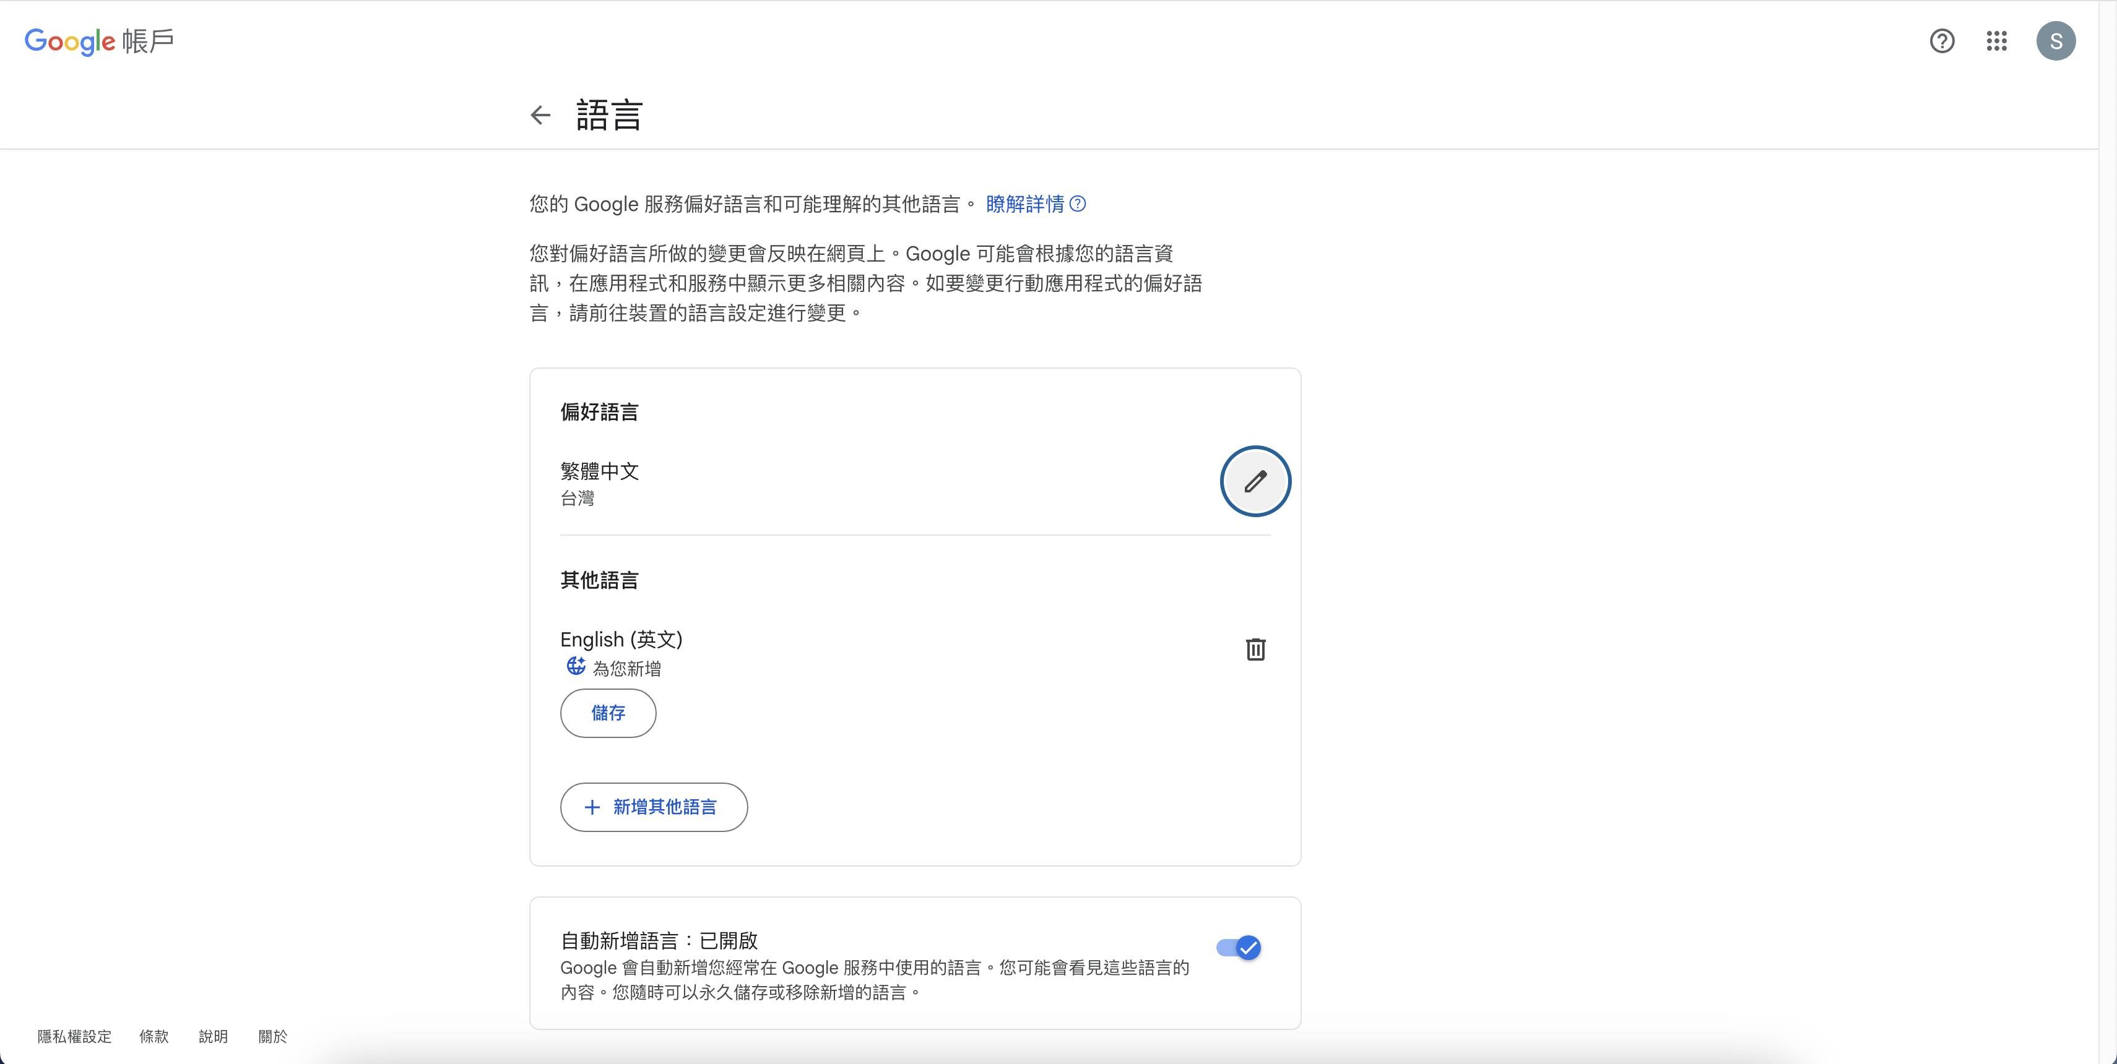The width and height of the screenshot is (2117, 1064).
Task: Open 說明 footer link
Action: click(213, 1036)
